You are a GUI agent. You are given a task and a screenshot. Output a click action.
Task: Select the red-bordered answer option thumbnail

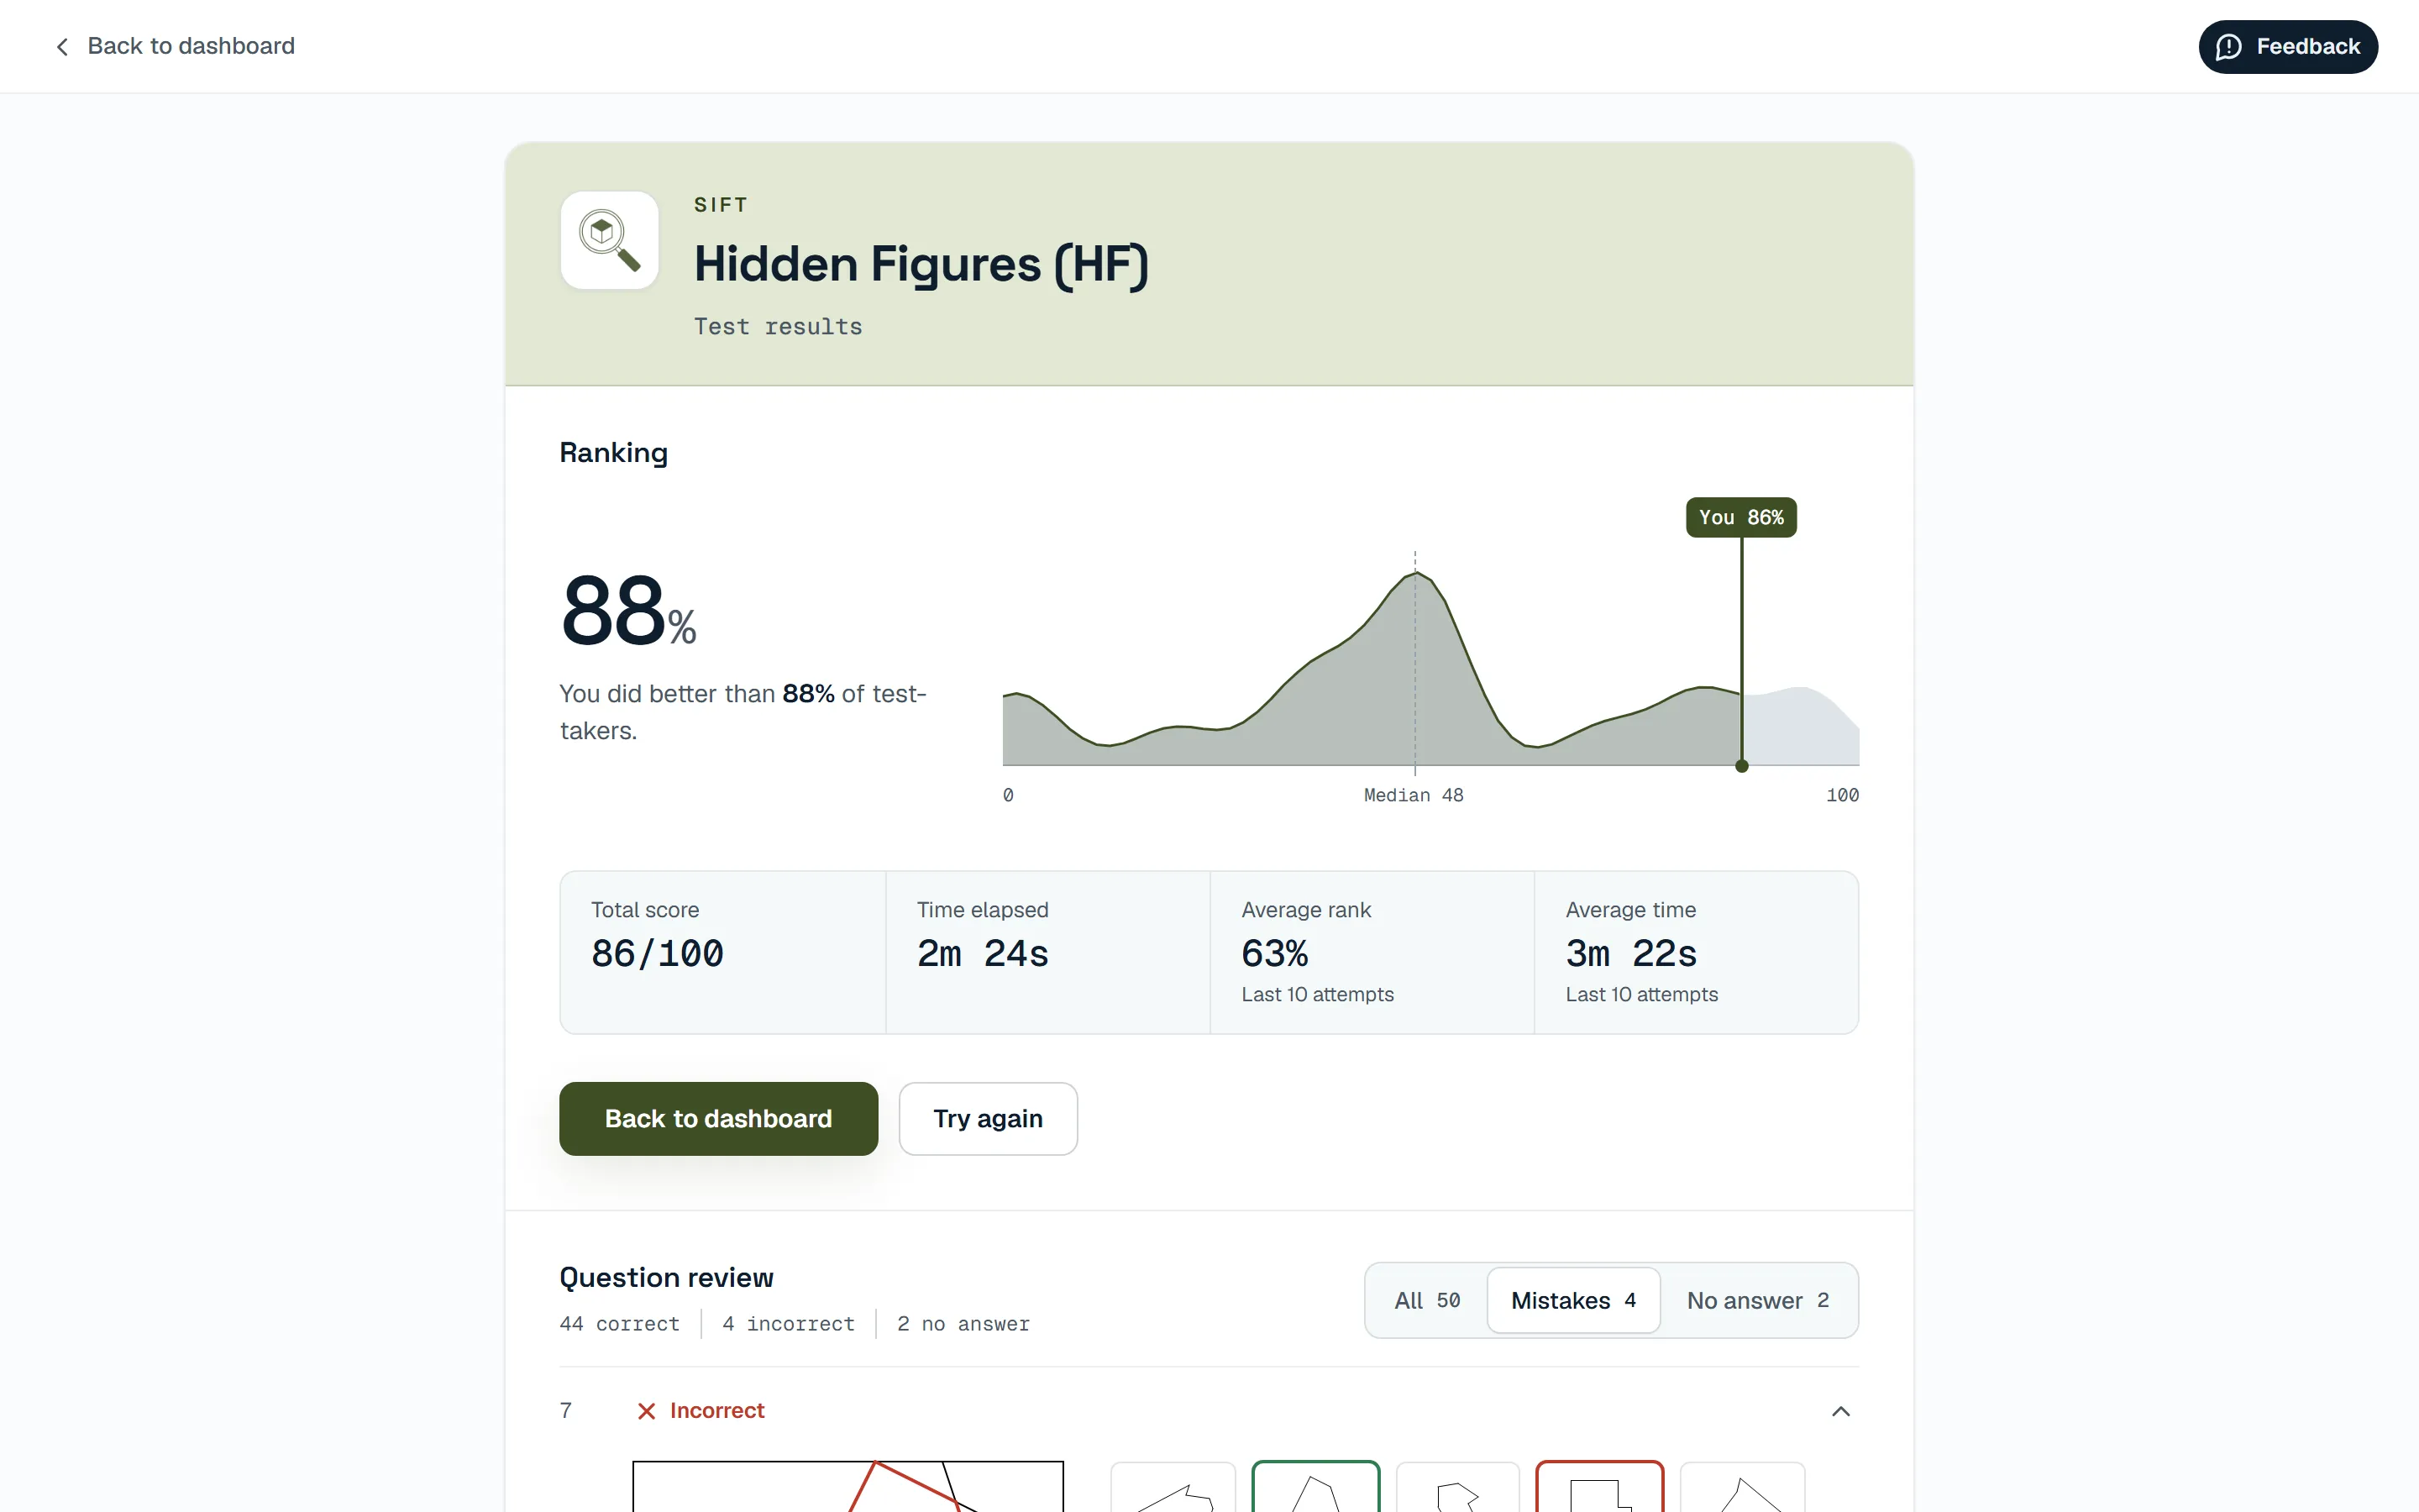point(1599,1487)
